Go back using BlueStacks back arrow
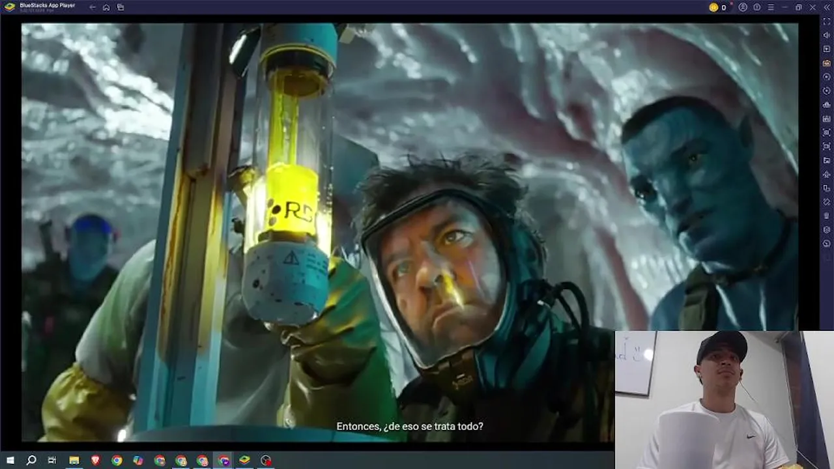 click(93, 7)
